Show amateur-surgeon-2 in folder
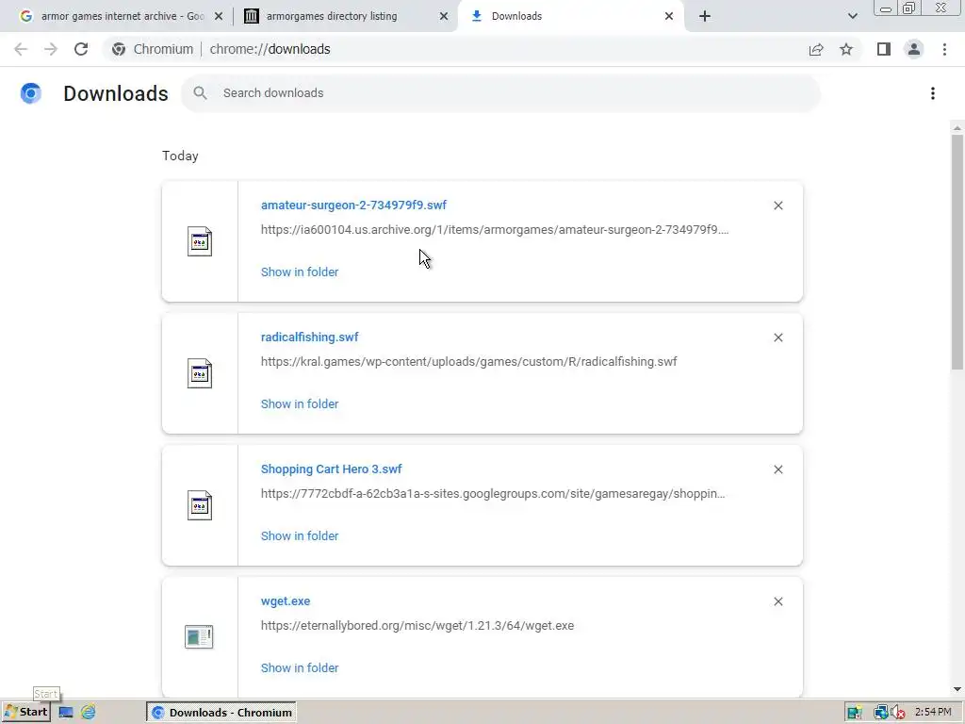965x724 pixels. (x=300, y=272)
